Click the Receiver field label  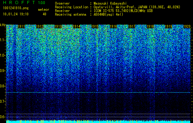tap(62, 11)
